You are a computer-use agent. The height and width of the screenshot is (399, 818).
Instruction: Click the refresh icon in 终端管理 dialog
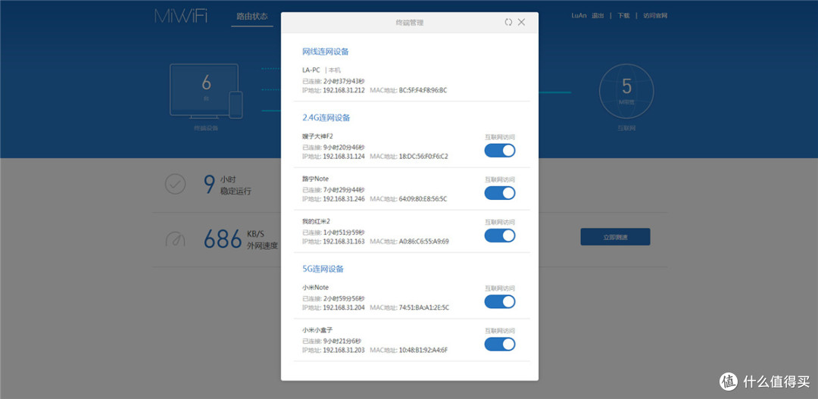(508, 22)
